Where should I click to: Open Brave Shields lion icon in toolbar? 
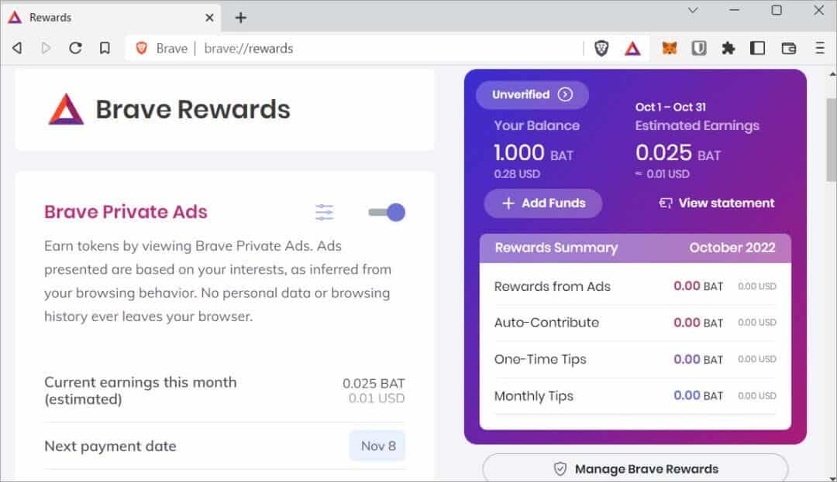click(601, 49)
